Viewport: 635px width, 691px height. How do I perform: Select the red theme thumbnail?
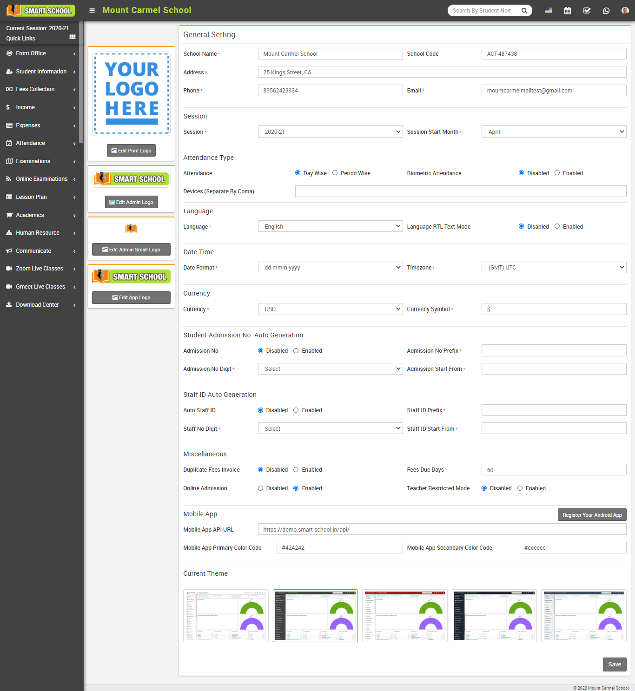[404, 616]
